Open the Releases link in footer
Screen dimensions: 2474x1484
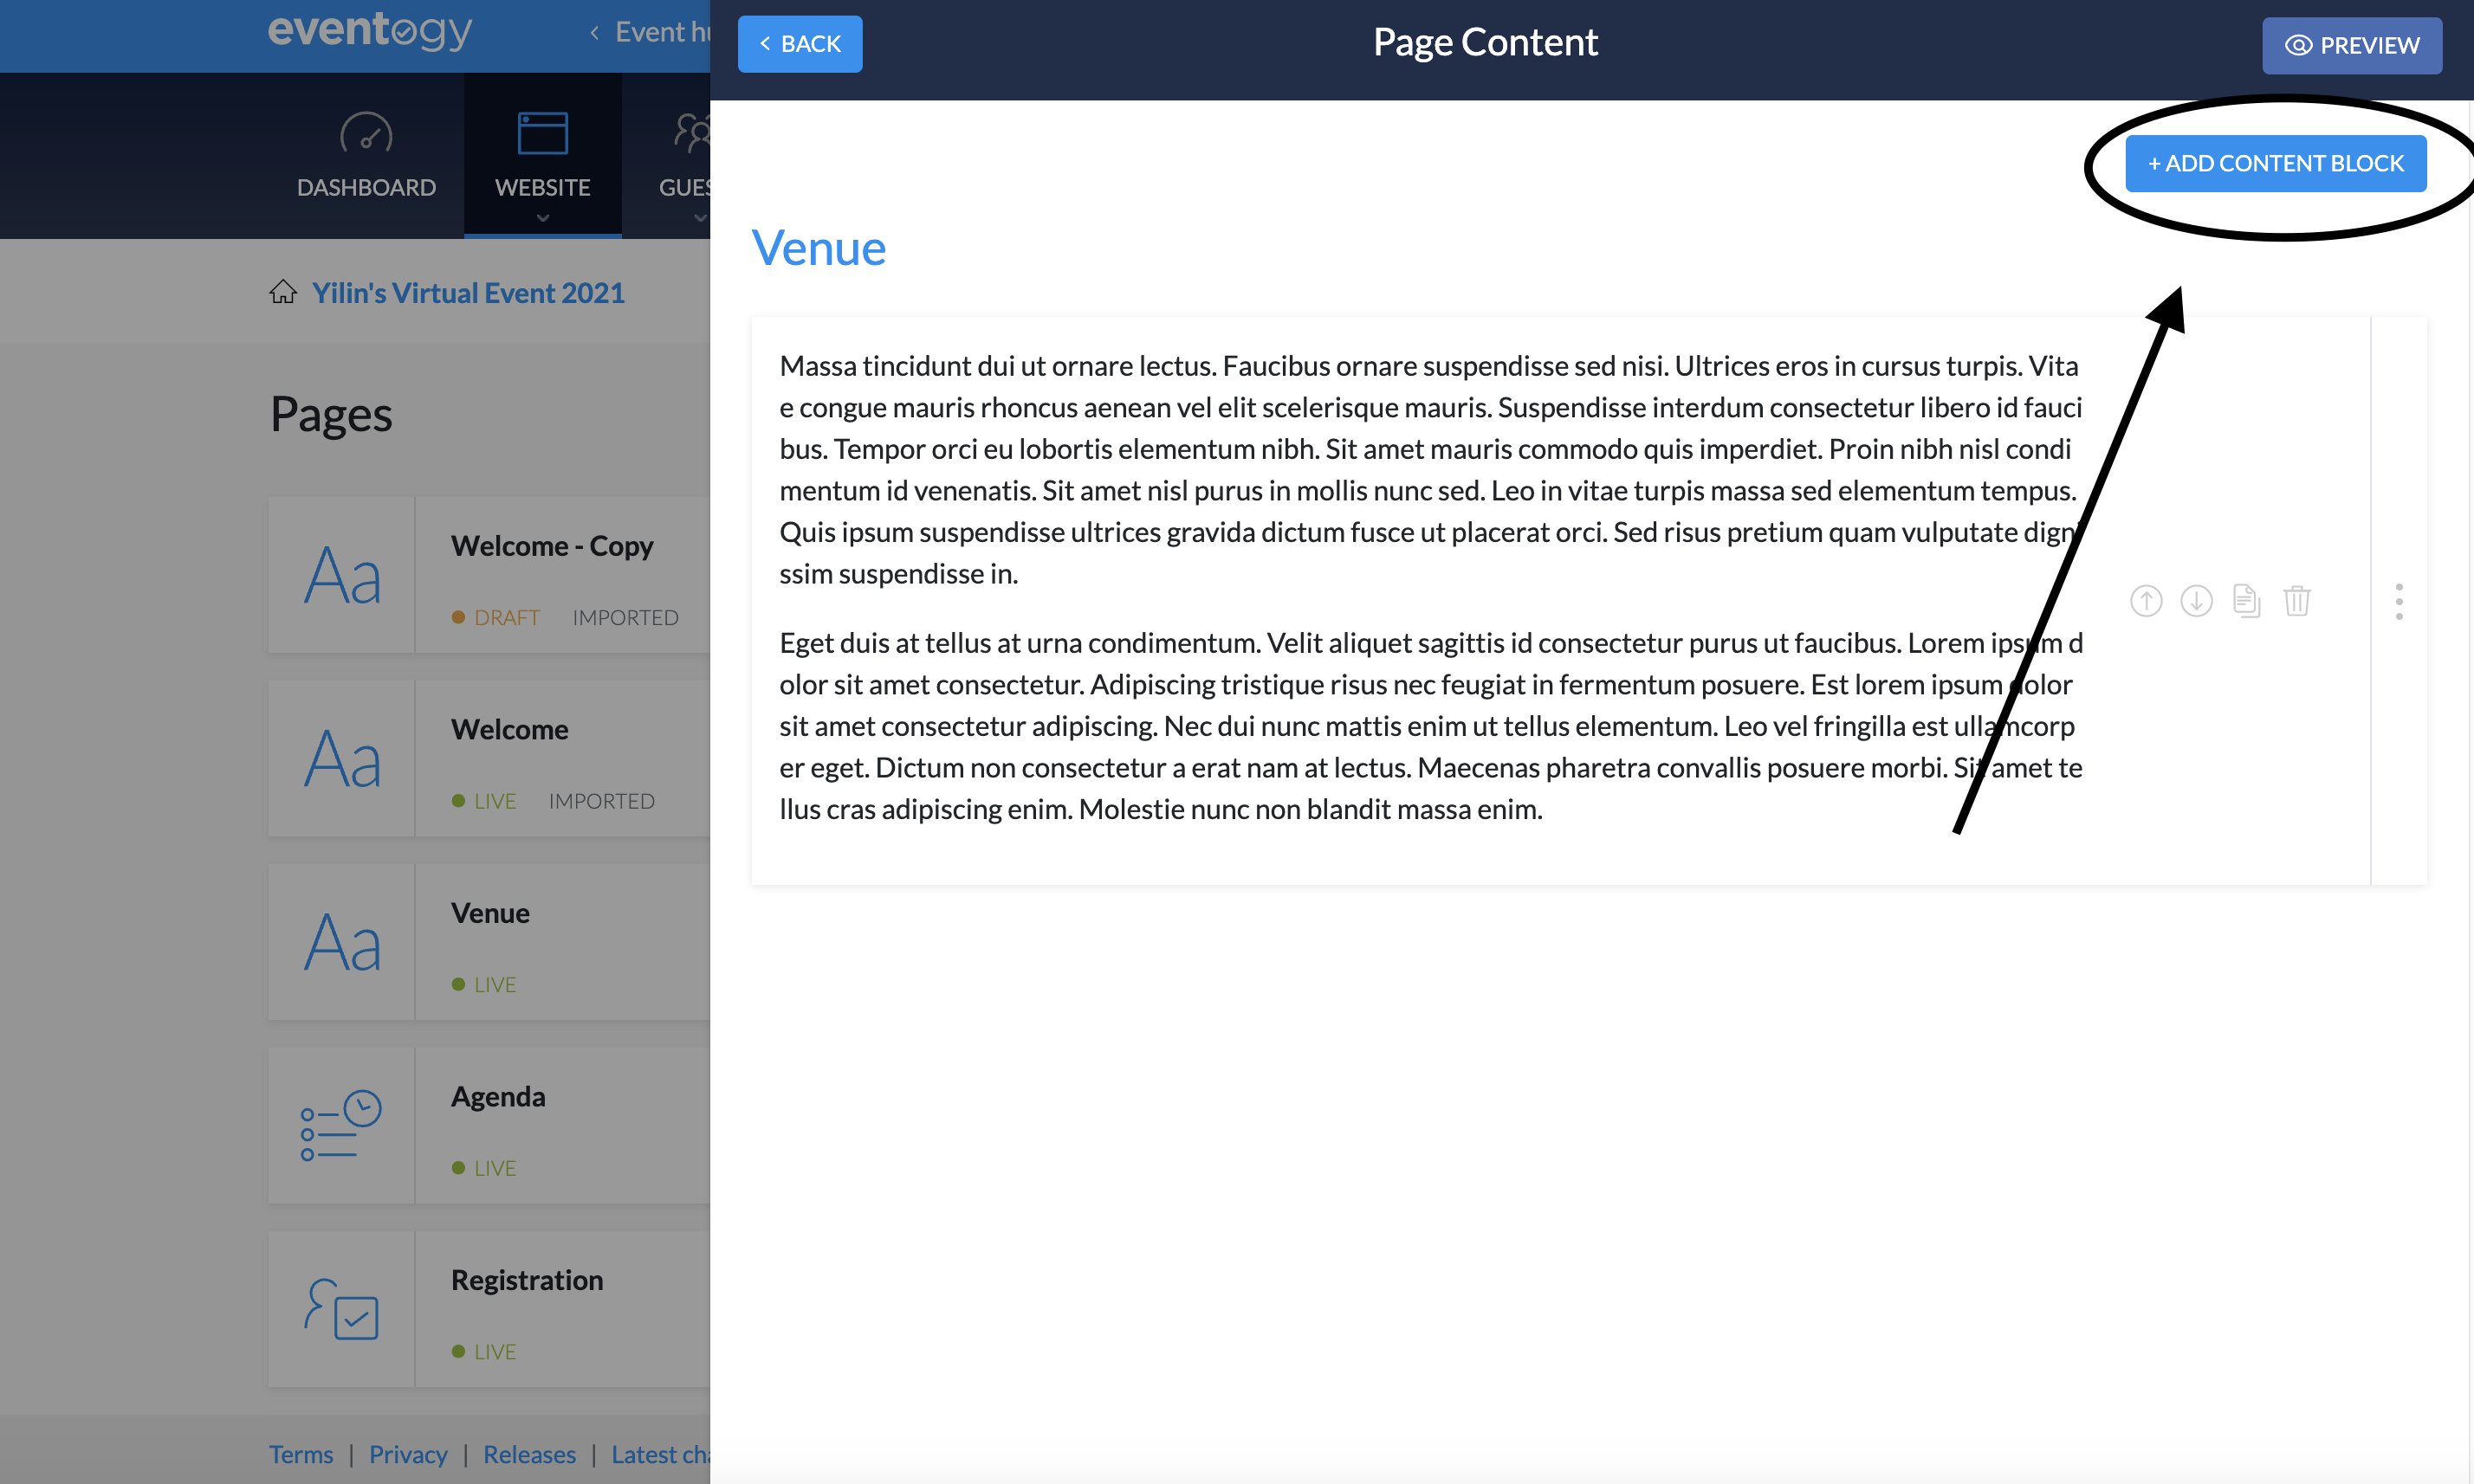point(529,1454)
